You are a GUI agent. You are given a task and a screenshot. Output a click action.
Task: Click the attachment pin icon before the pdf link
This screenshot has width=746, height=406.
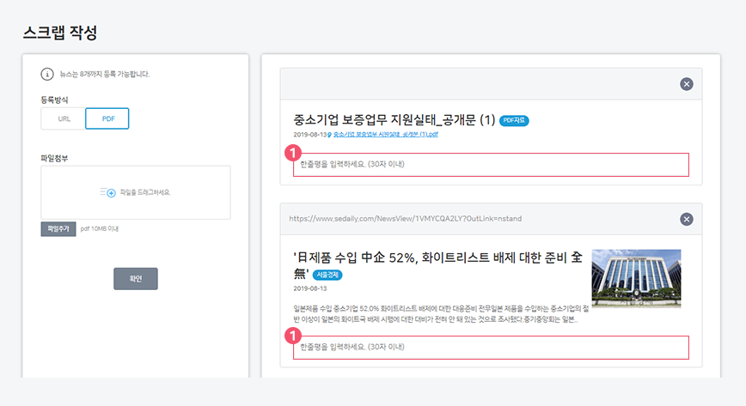click(330, 135)
